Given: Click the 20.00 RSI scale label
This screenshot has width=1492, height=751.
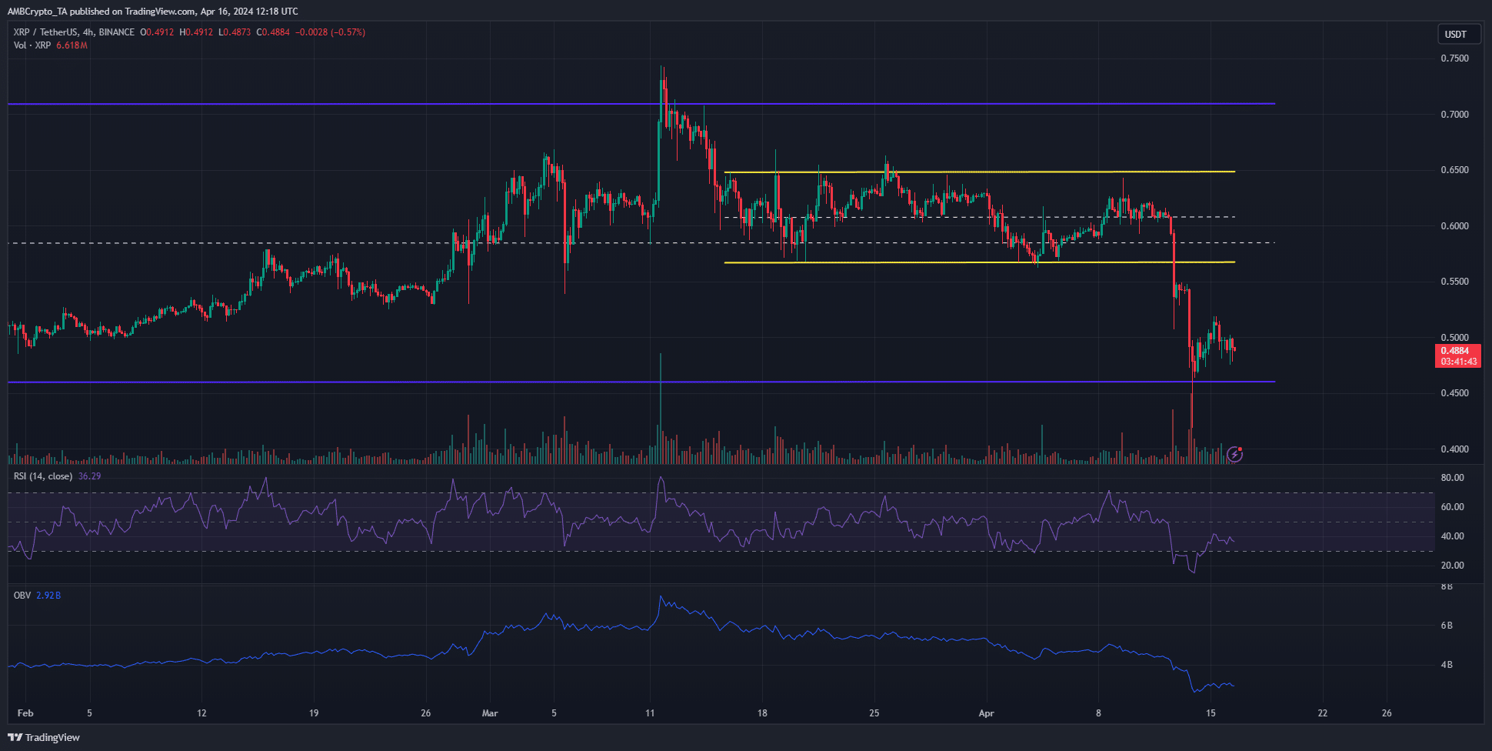Looking at the screenshot, I should tap(1452, 566).
